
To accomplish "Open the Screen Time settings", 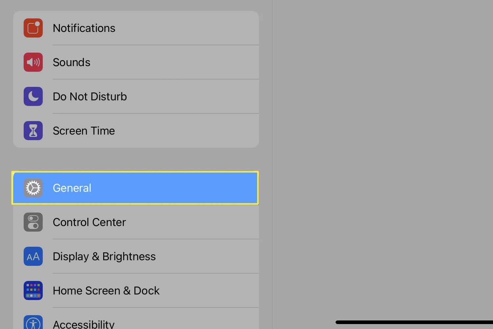I will click(x=84, y=131).
